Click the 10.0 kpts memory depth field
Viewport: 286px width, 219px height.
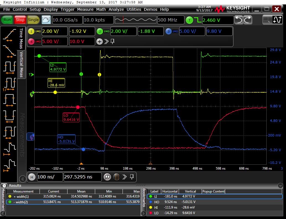(98, 20)
